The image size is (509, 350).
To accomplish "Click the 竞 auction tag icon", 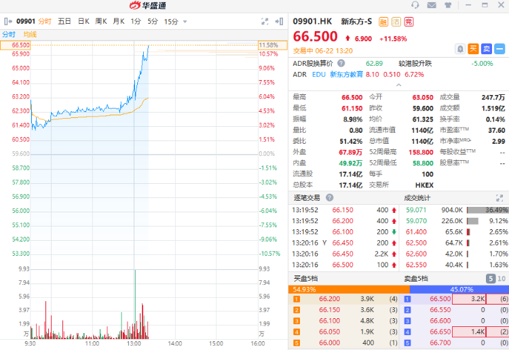I will (x=409, y=22).
